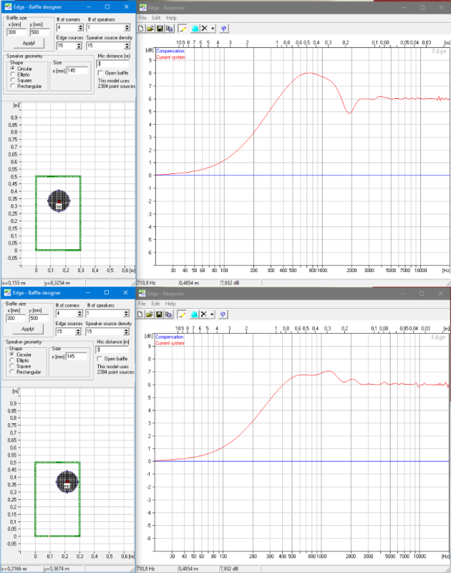Click Edge app icon in lower Response title bar
The width and height of the screenshot is (451, 573).
(x=142, y=293)
